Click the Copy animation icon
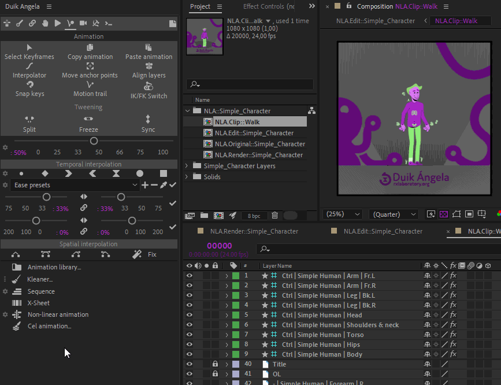501x385 pixels. 90,47
